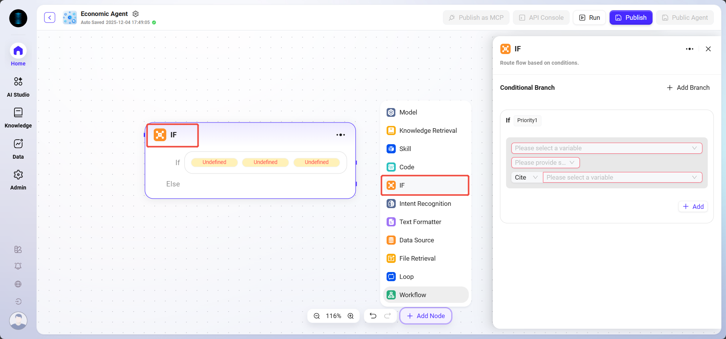Select the Loop node option
The width and height of the screenshot is (726, 339).
click(x=406, y=277)
